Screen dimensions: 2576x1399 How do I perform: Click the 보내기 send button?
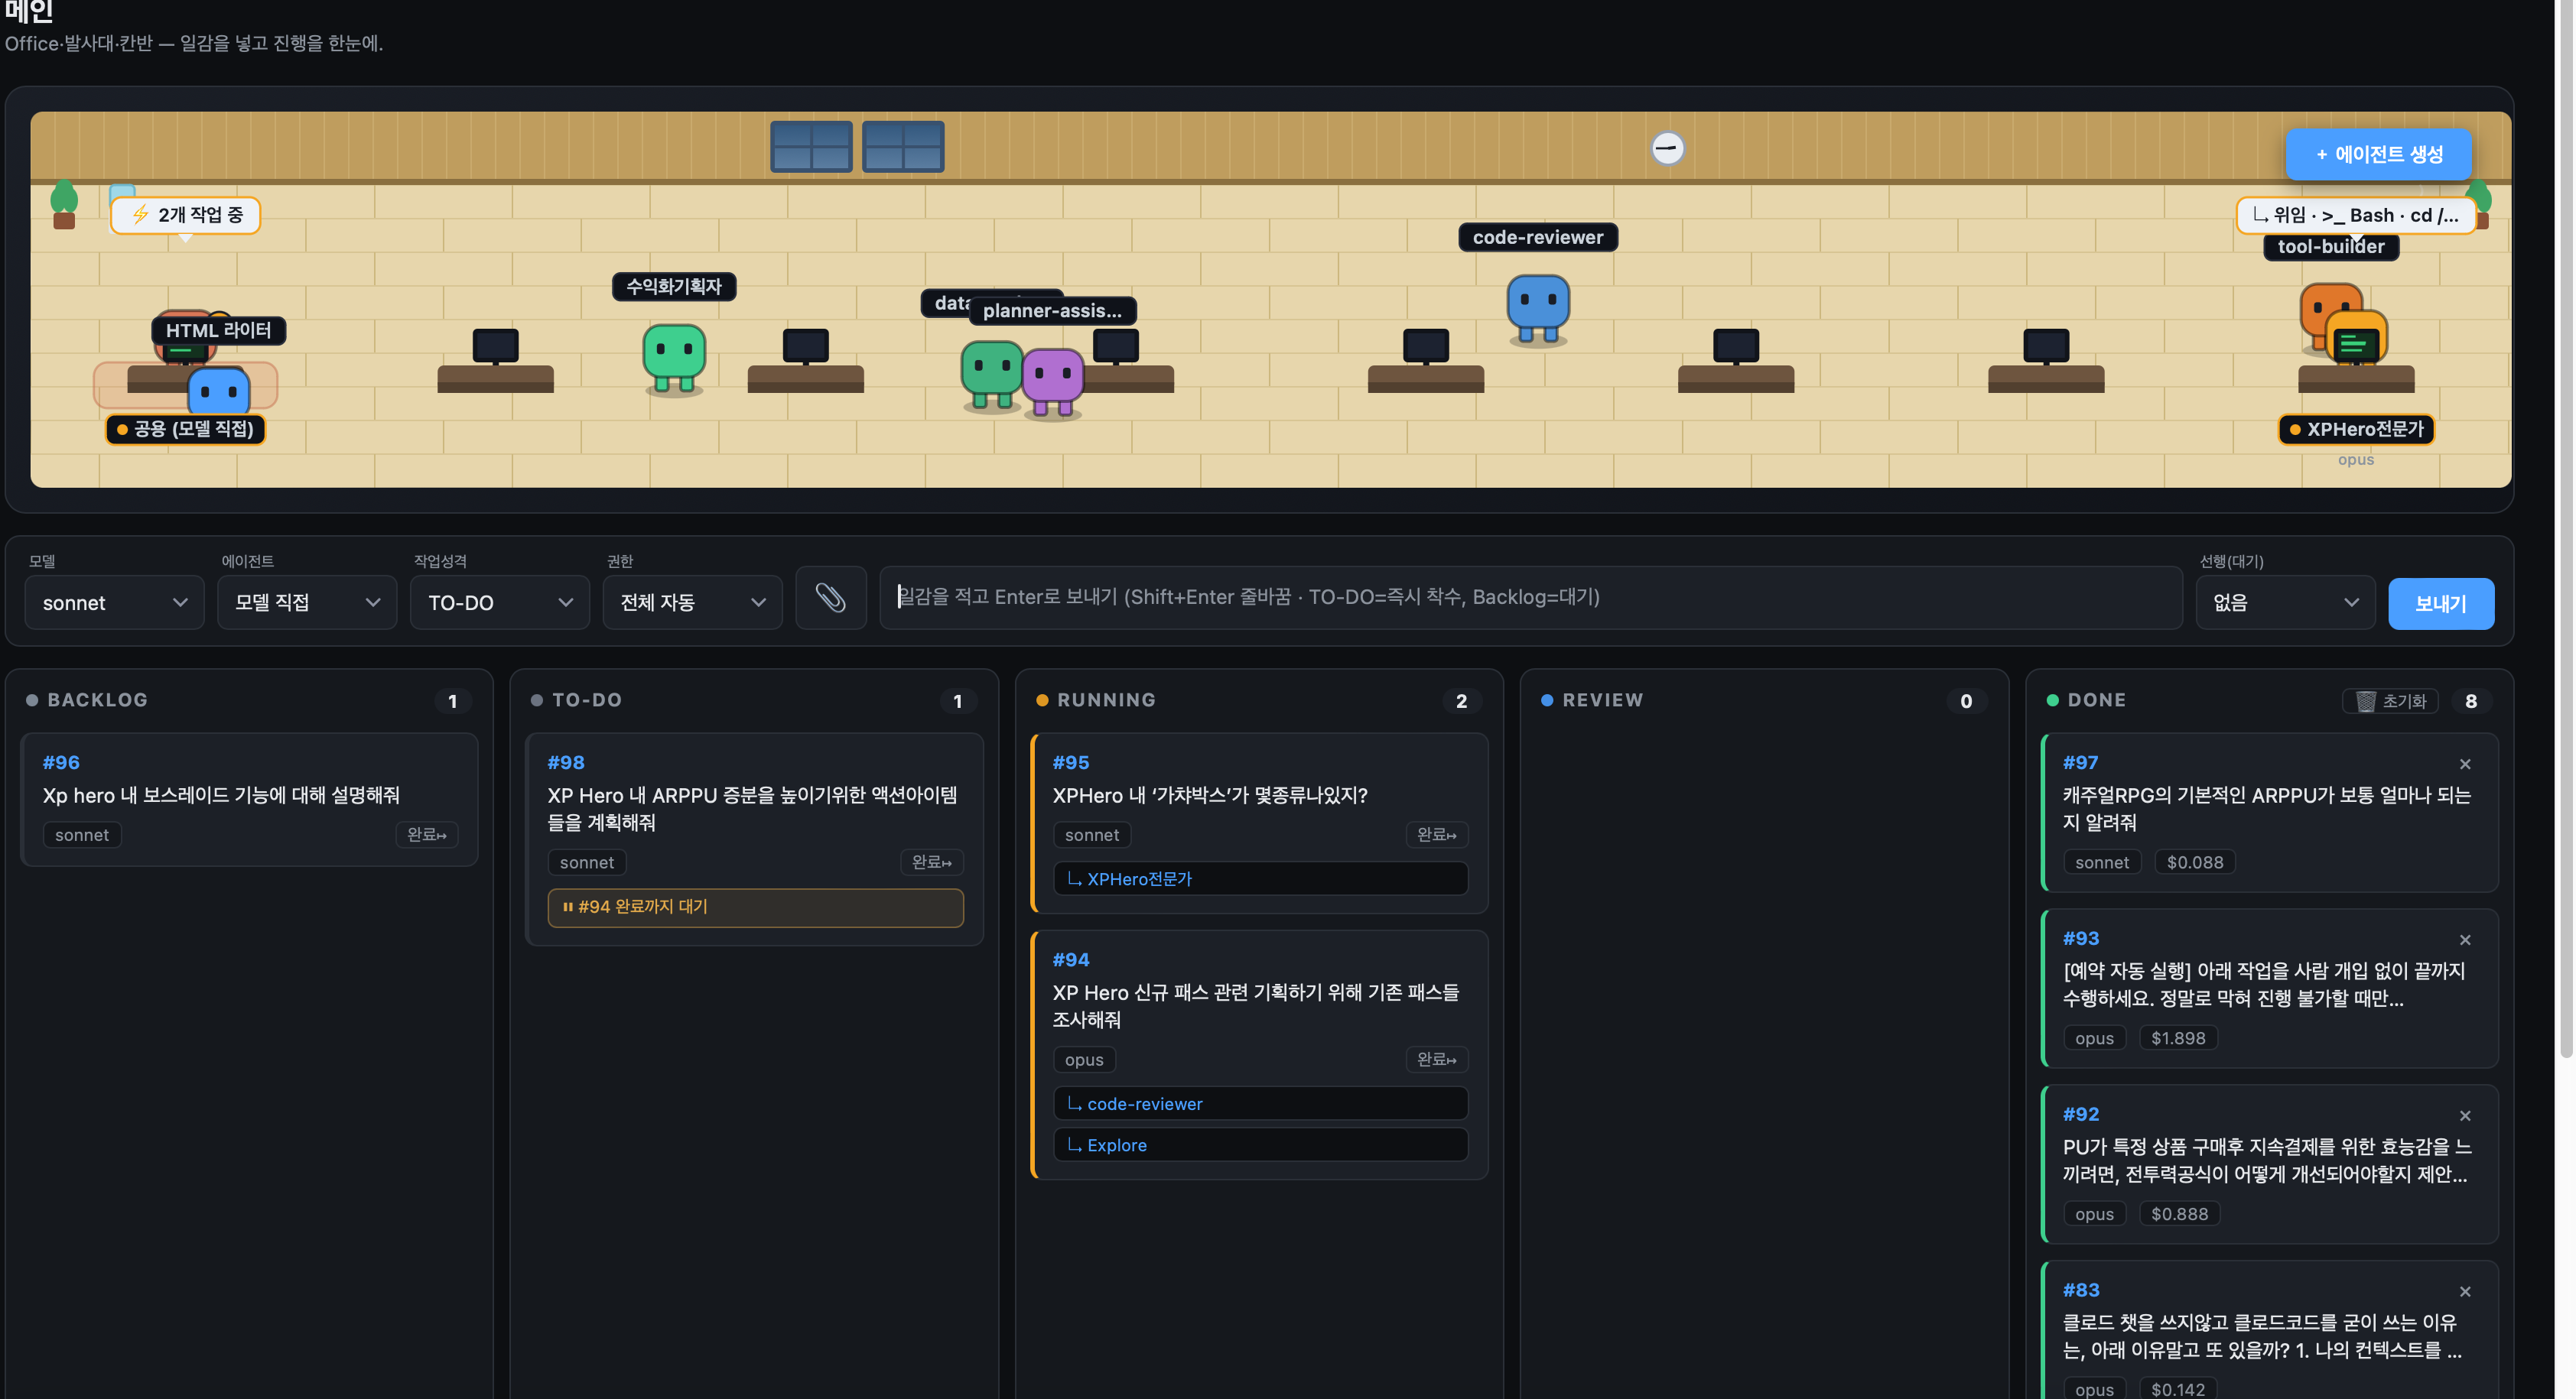click(x=2440, y=604)
